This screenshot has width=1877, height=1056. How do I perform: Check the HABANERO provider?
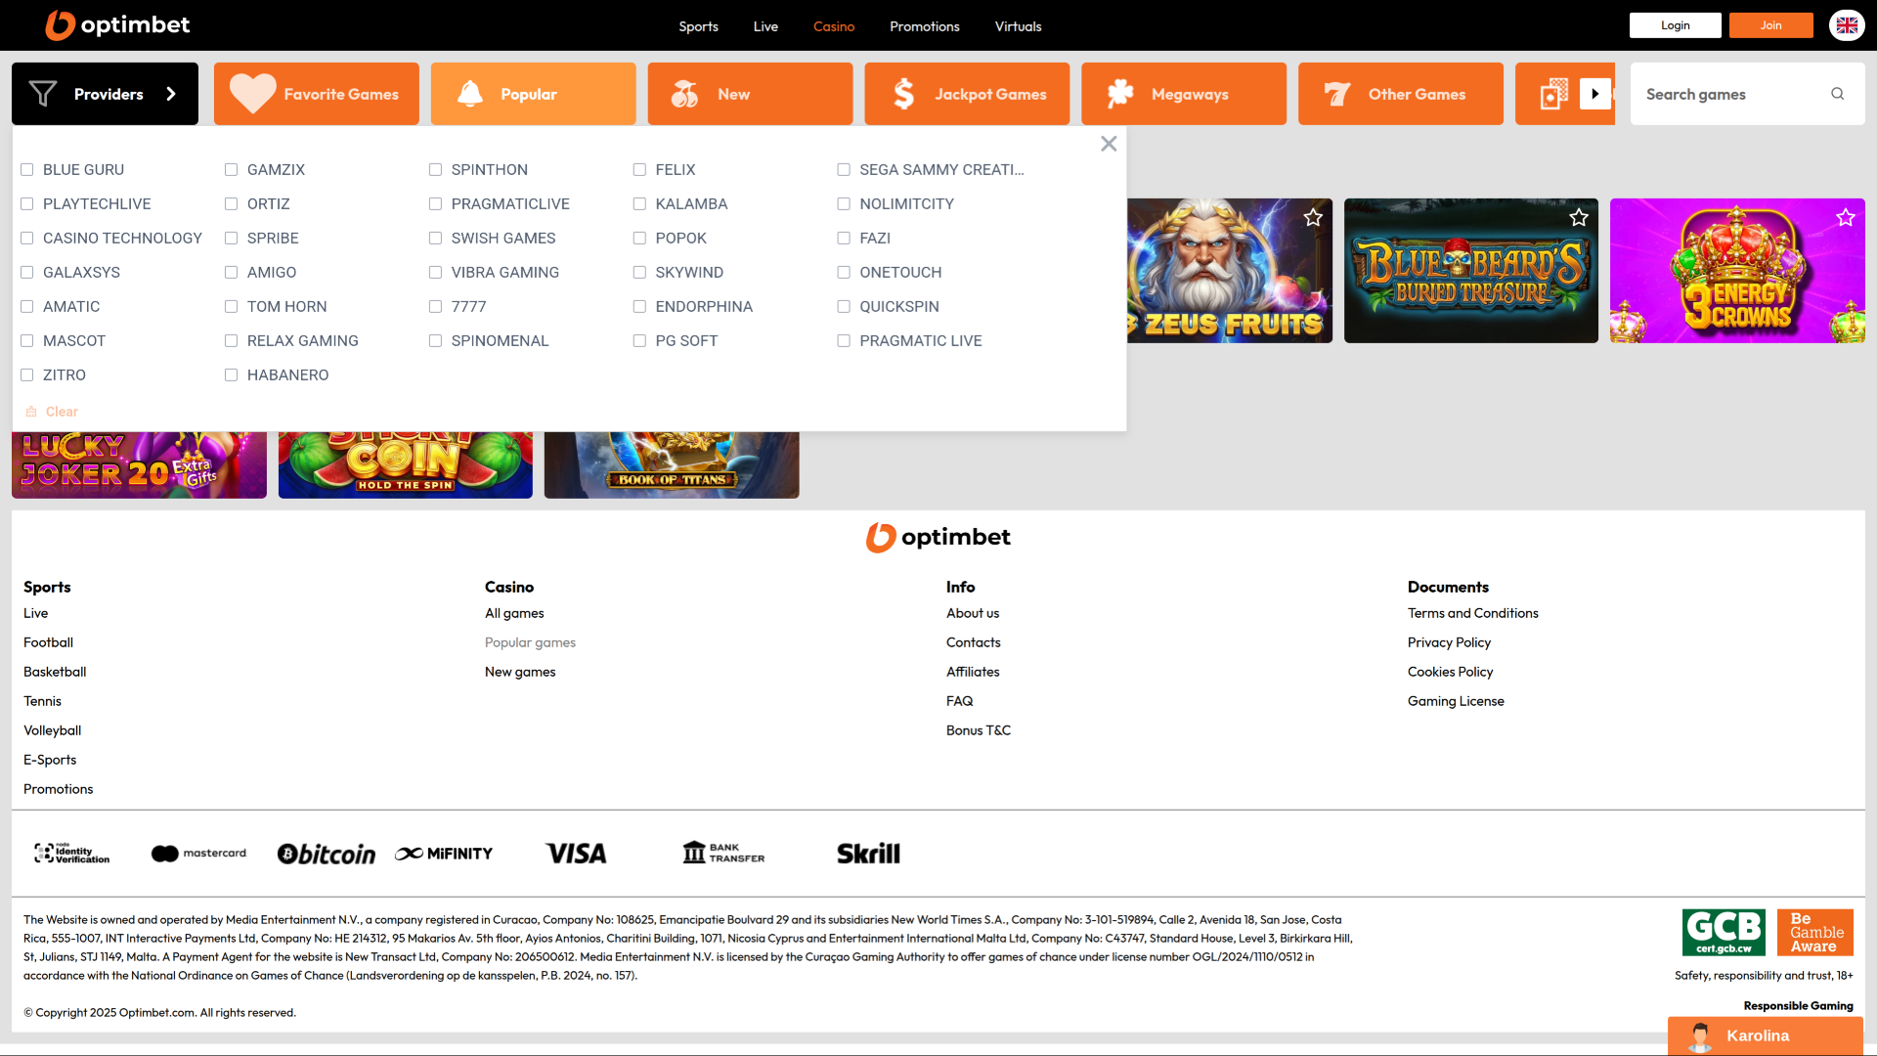coord(232,374)
